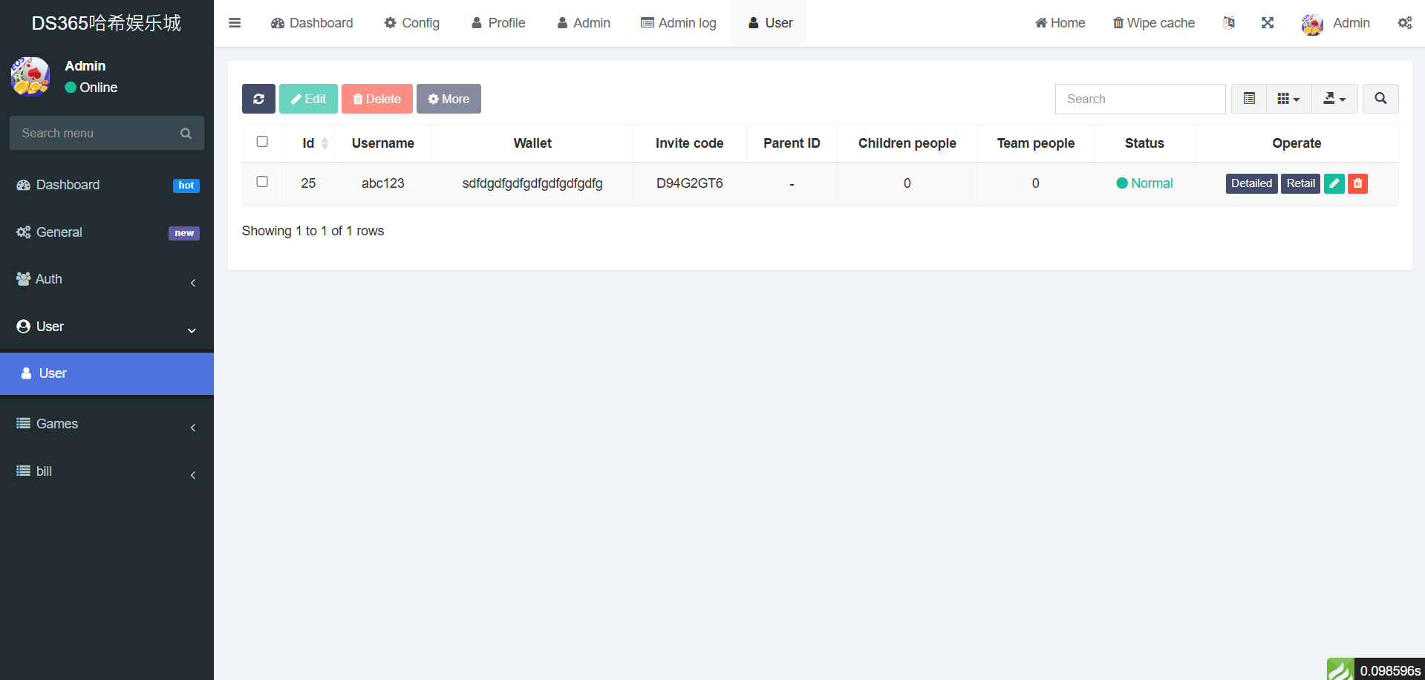Toggle the sidebar with the hamburger icon
The height and width of the screenshot is (680, 1425).
235,23
